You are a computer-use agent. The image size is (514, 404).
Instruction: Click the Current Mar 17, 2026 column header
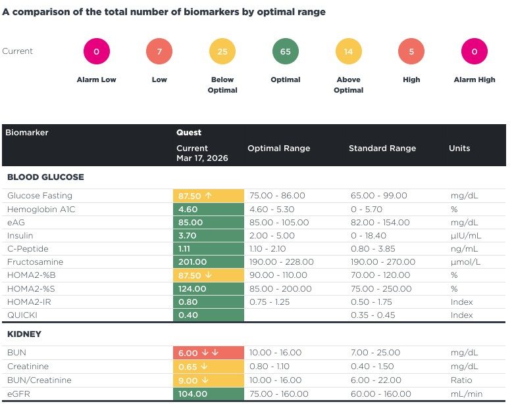[x=202, y=153]
